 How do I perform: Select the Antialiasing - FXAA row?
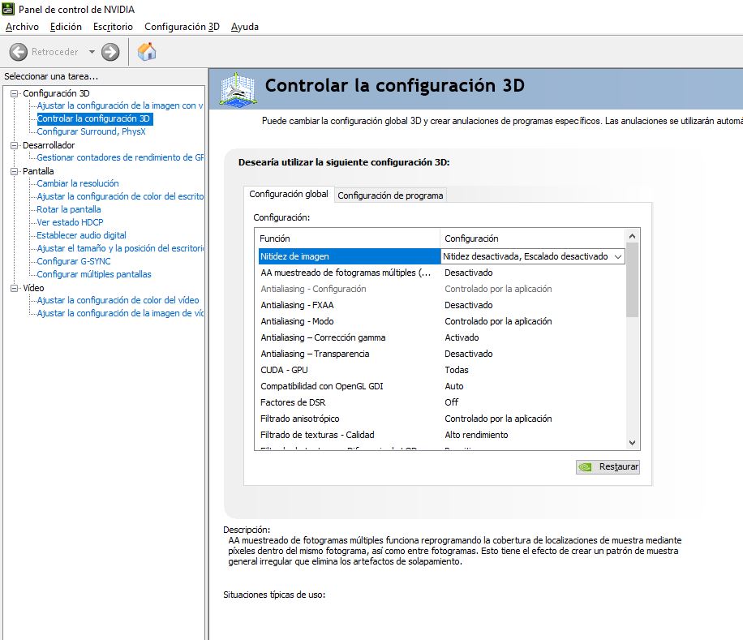[441, 305]
